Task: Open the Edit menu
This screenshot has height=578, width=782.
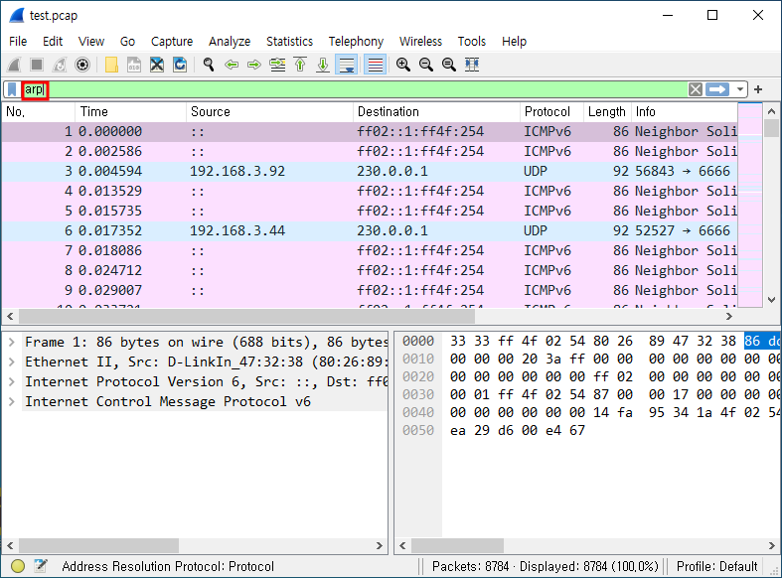Action: coord(53,42)
